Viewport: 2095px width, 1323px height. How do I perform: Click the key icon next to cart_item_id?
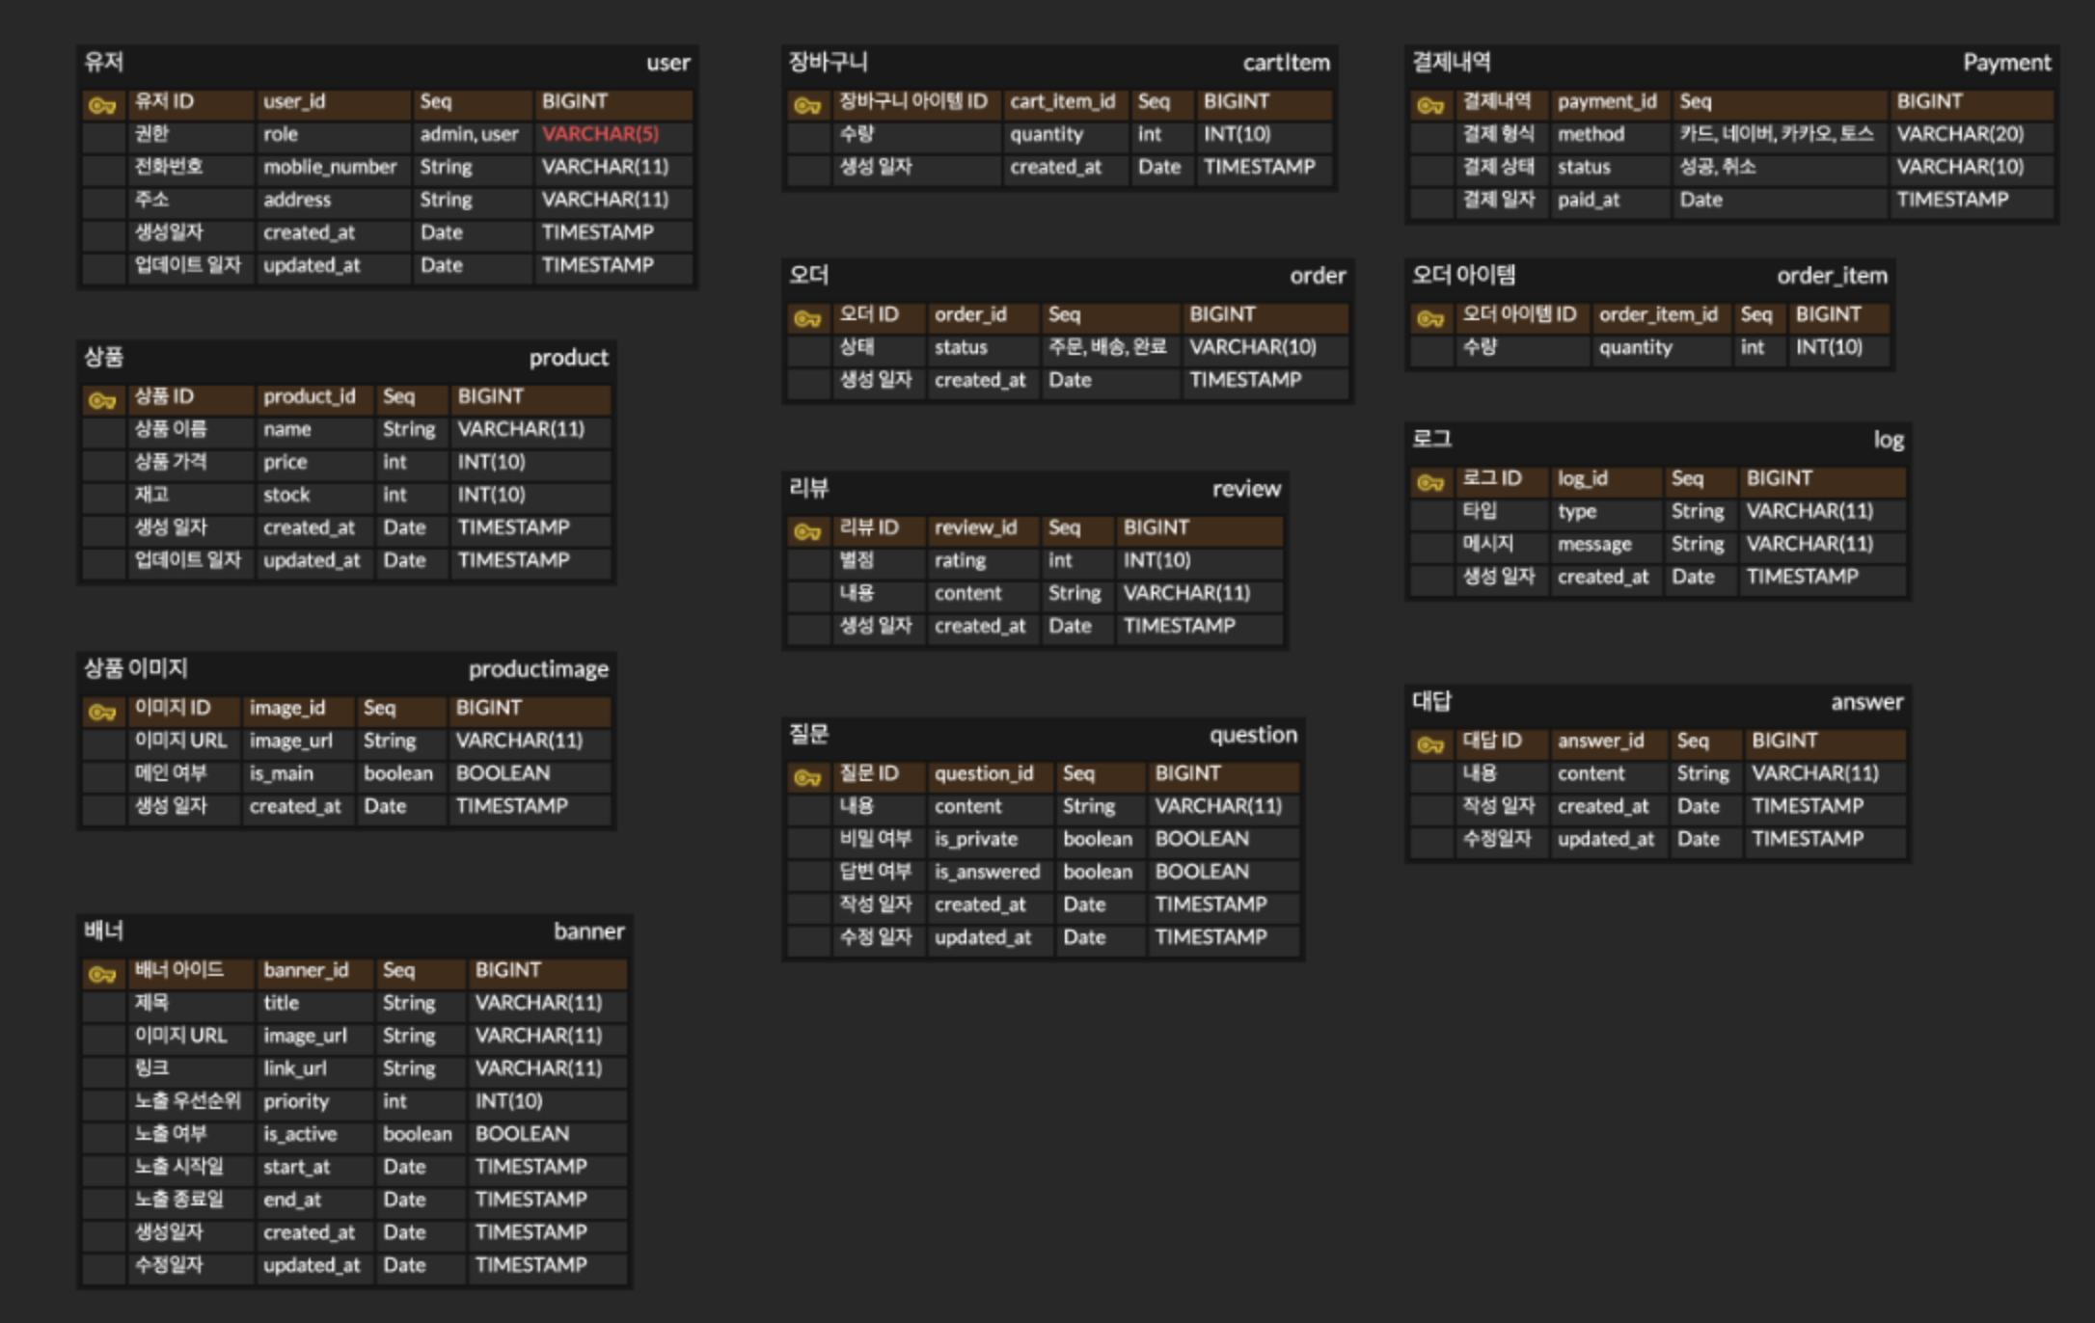point(807,104)
